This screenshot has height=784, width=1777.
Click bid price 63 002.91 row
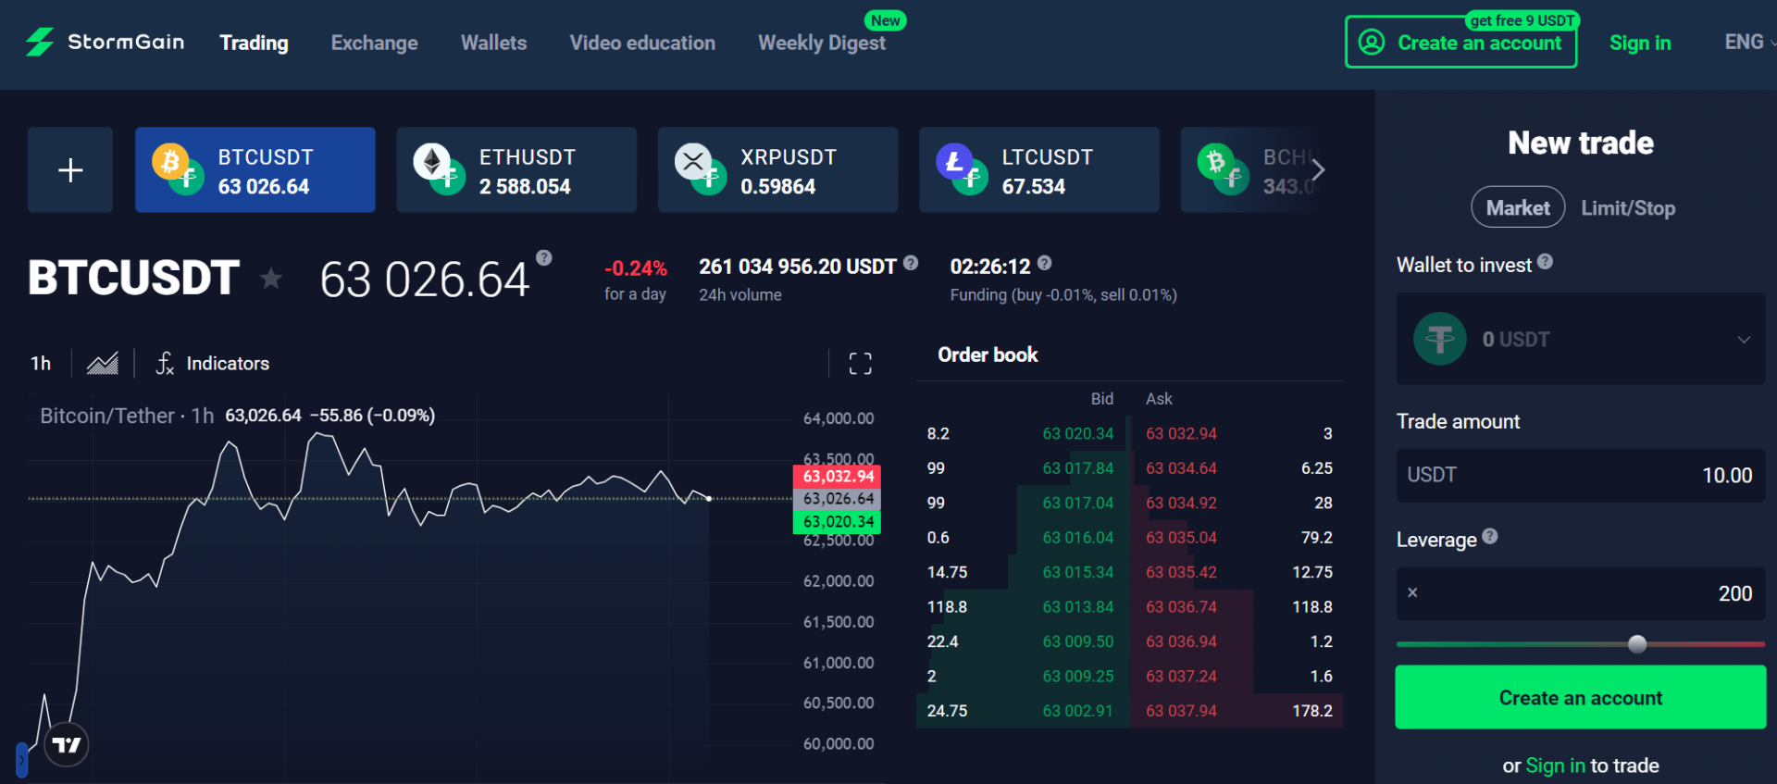[1078, 711]
